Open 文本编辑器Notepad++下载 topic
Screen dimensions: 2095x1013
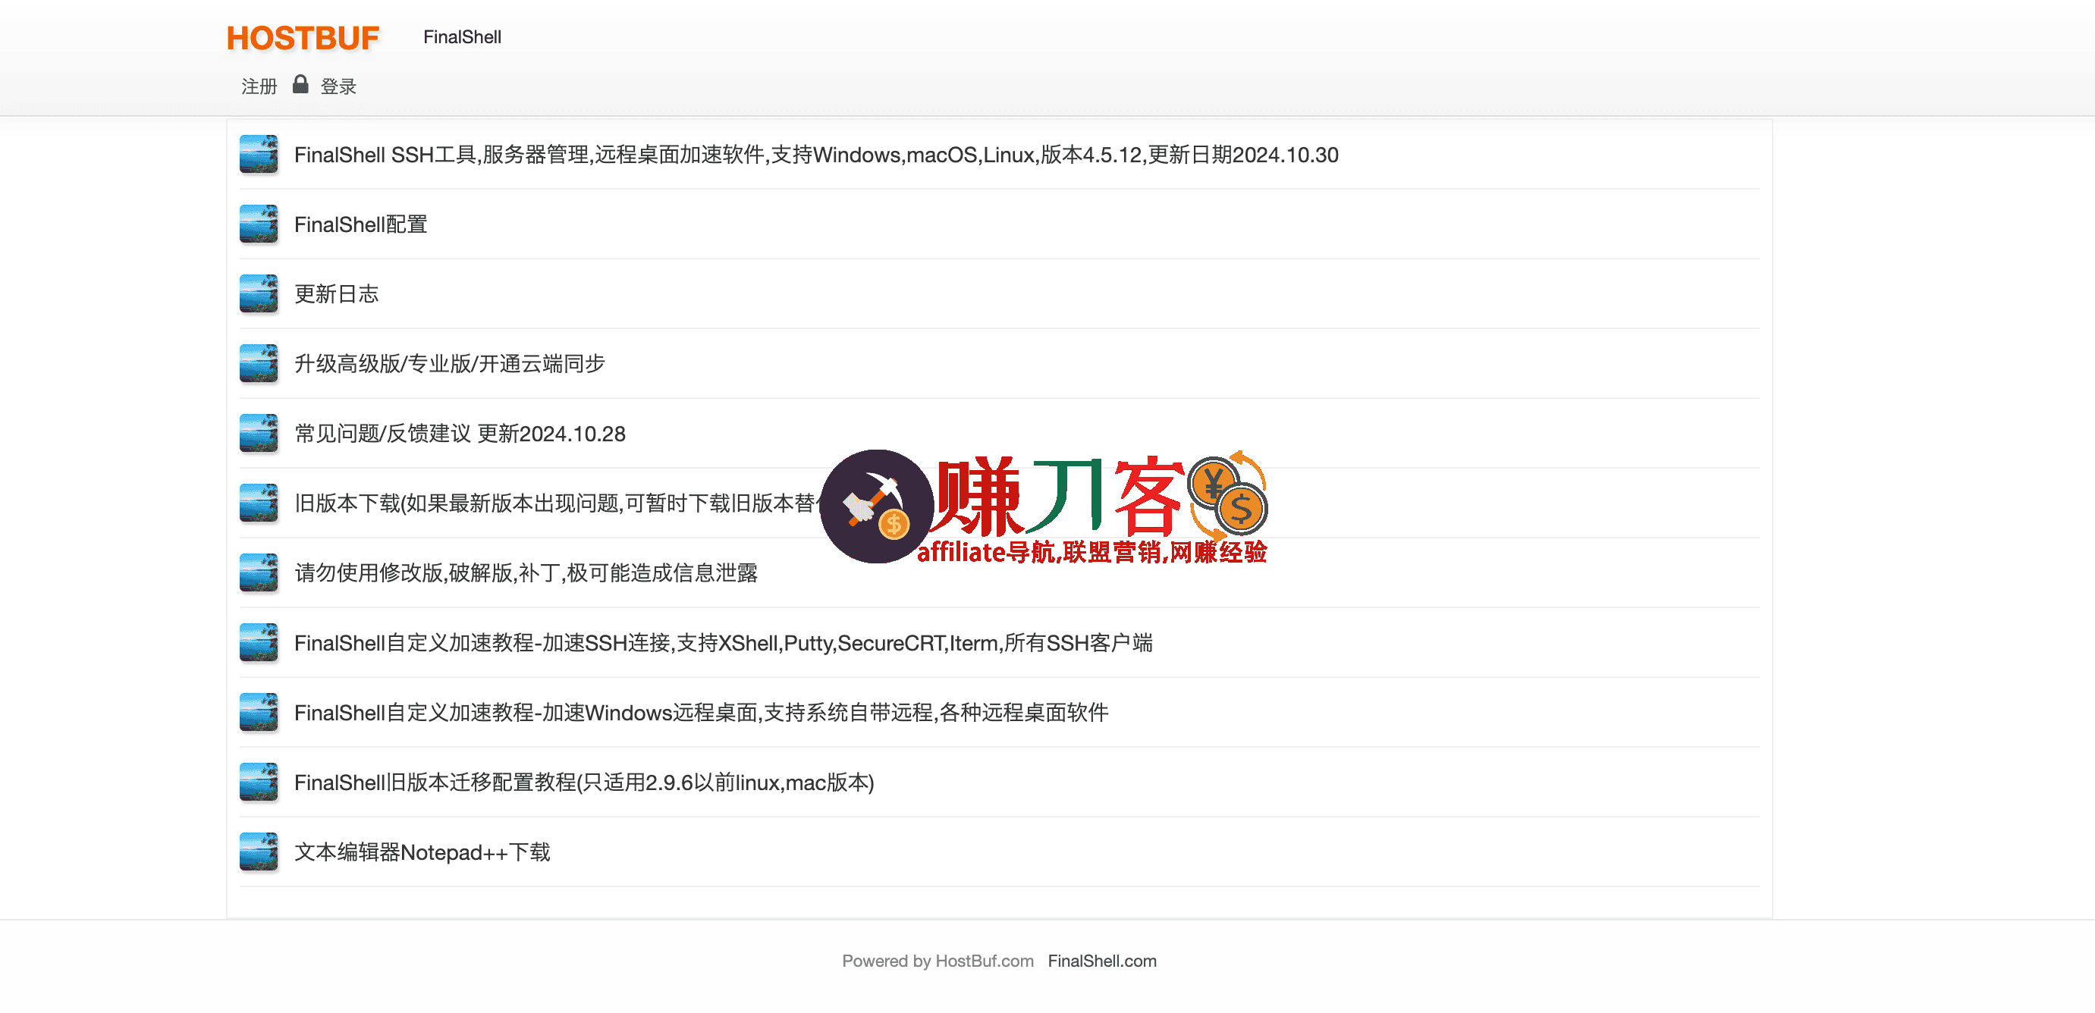[422, 852]
